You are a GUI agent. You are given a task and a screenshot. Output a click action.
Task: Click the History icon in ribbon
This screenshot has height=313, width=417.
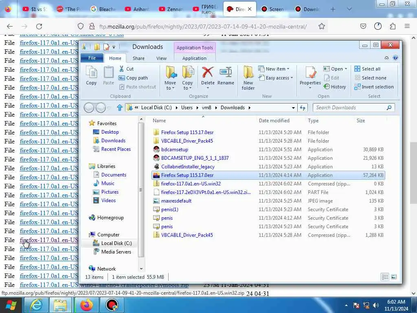coord(335,87)
